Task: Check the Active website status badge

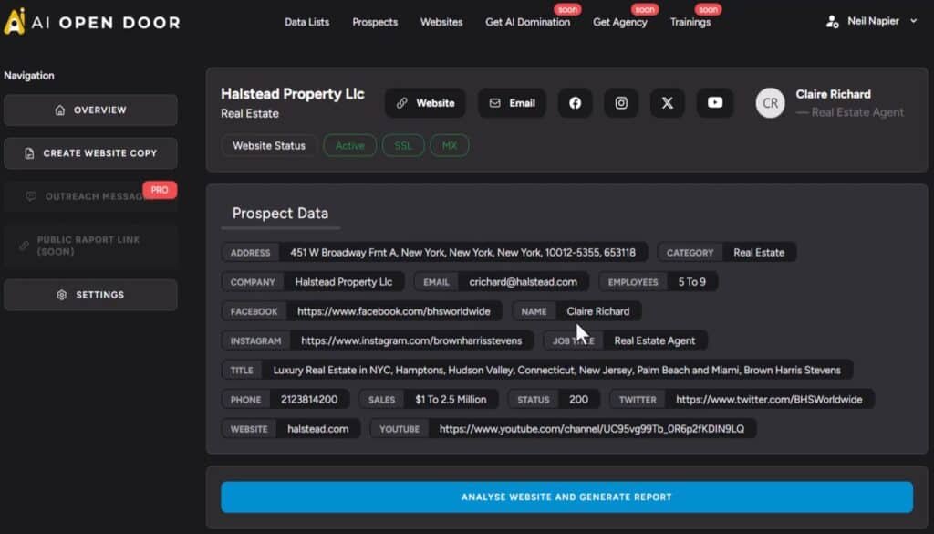Action: coord(349,145)
